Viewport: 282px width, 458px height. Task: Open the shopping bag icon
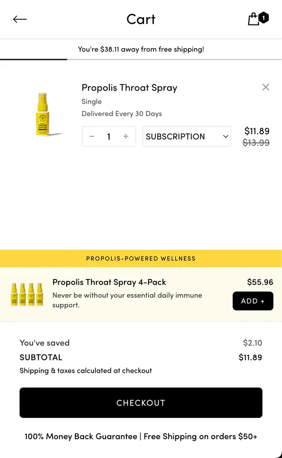coord(253,19)
